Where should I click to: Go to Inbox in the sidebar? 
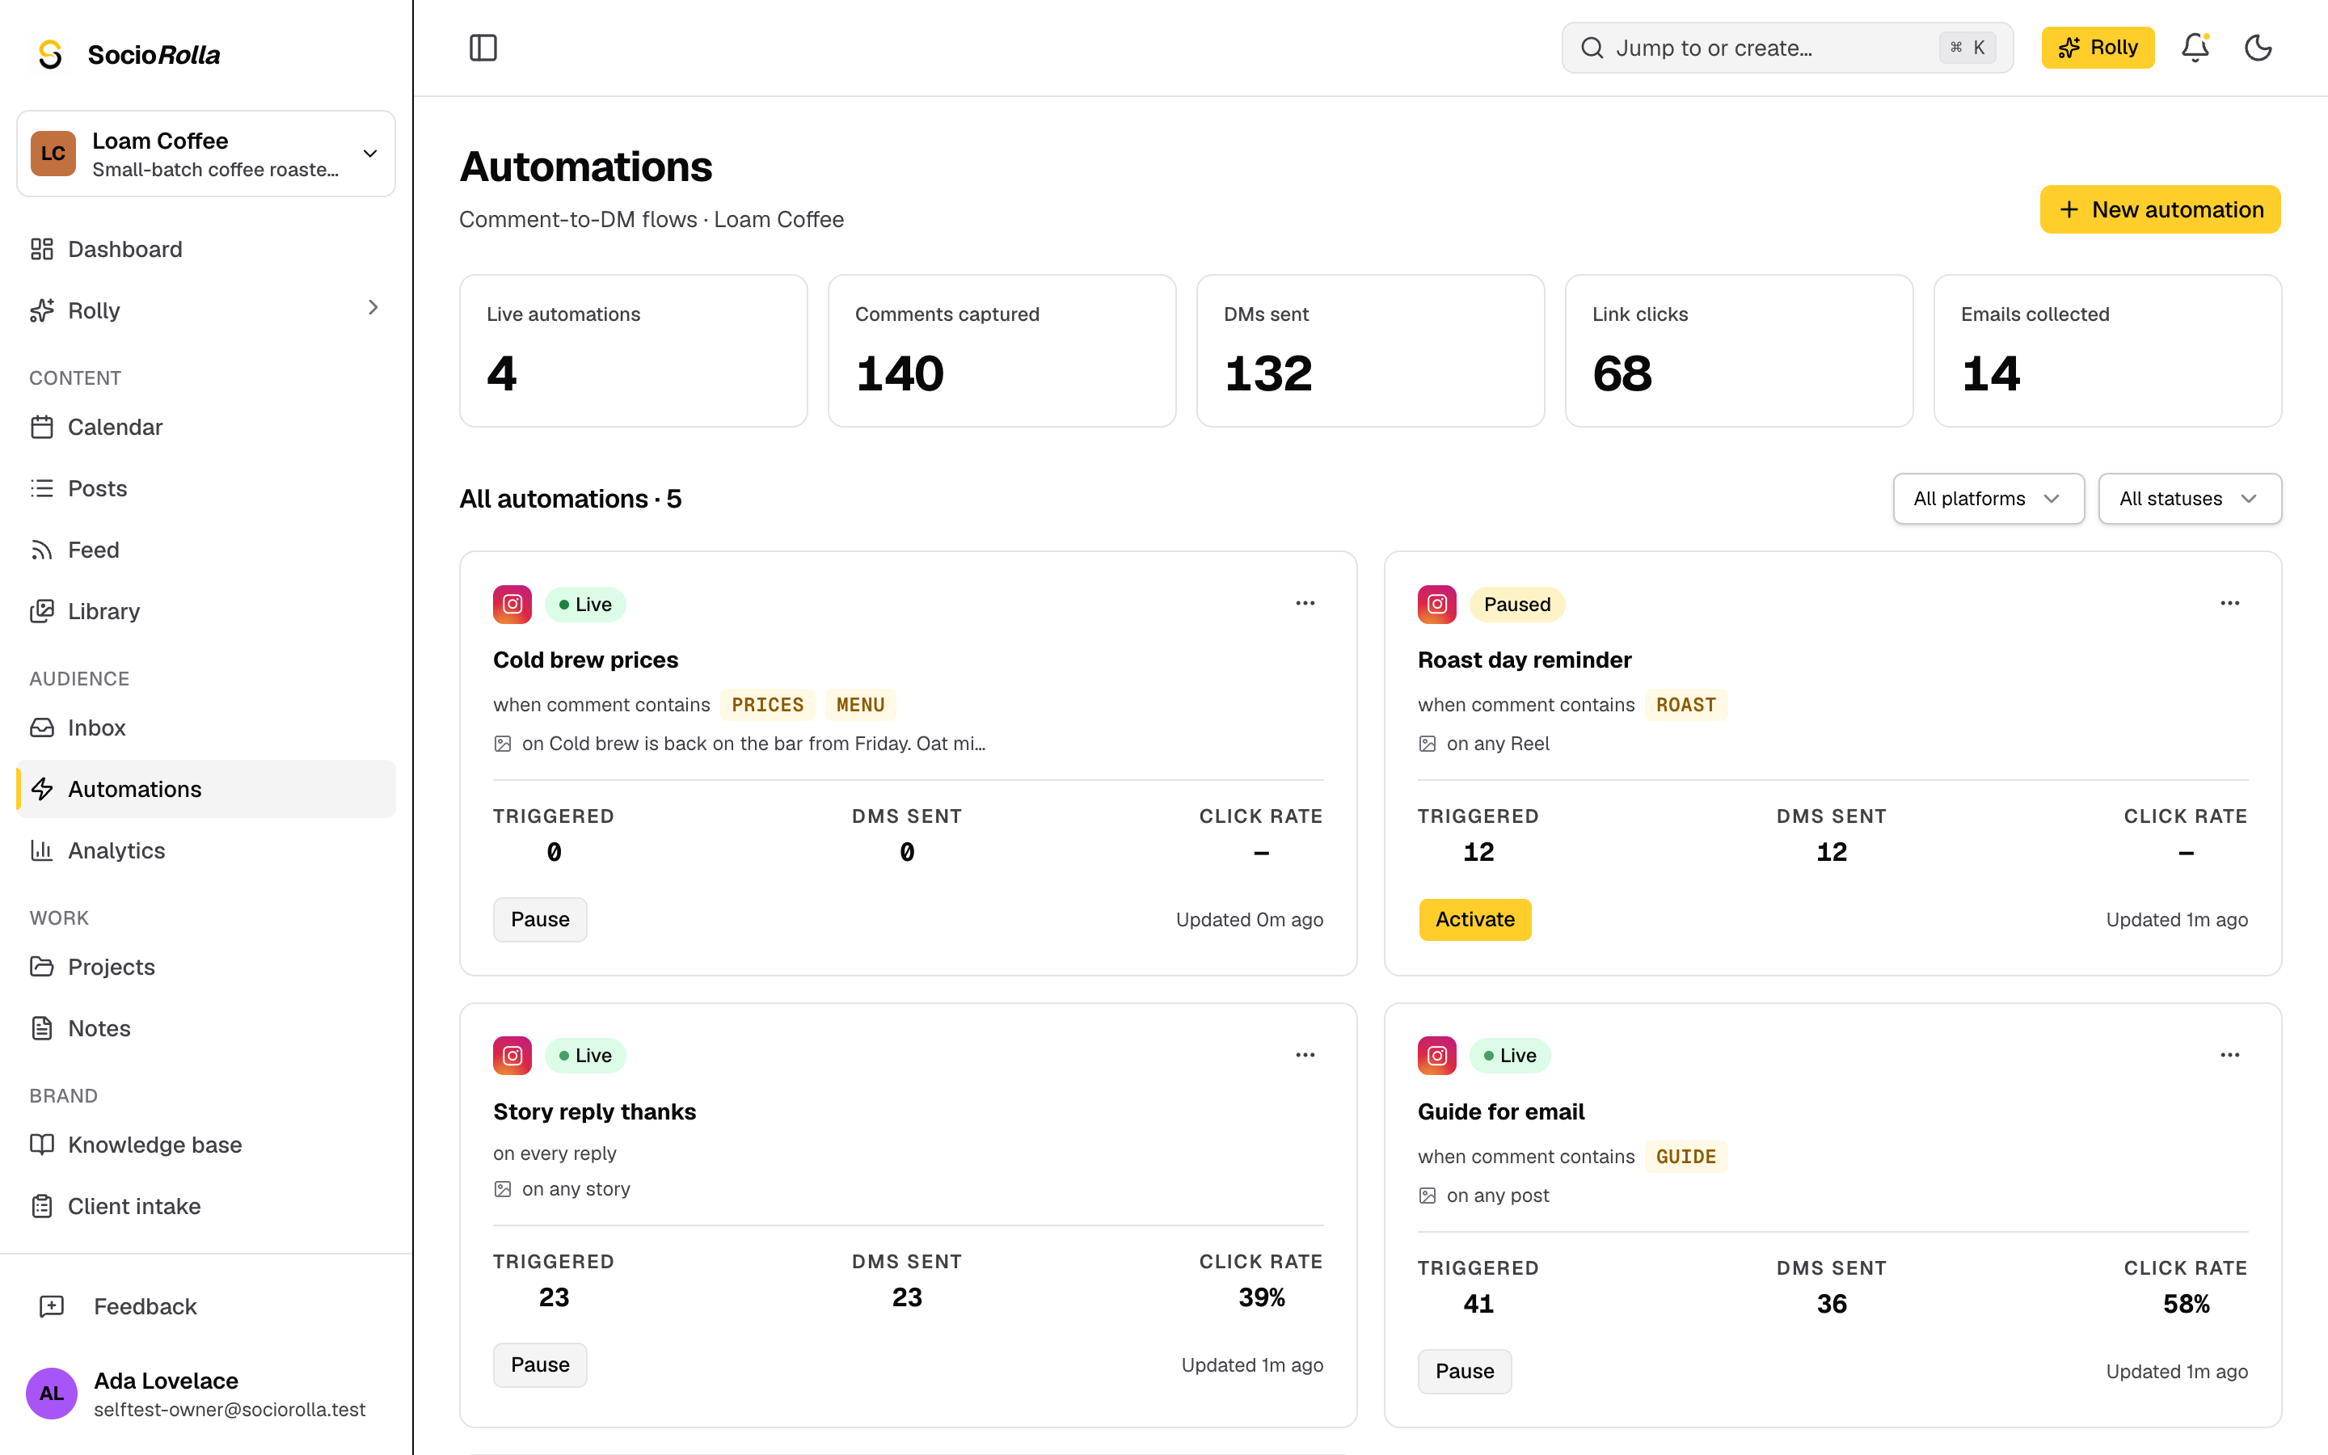[x=206, y=727]
